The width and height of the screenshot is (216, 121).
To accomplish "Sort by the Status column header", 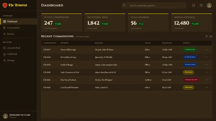I will coord(186,43).
